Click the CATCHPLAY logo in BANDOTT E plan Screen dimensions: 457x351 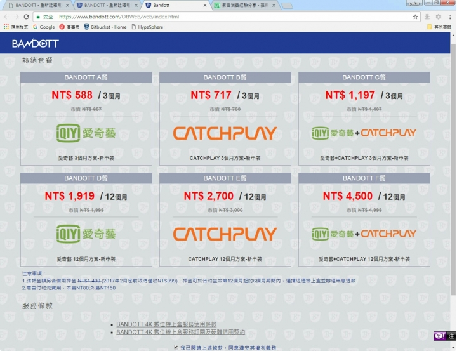tap(225, 234)
